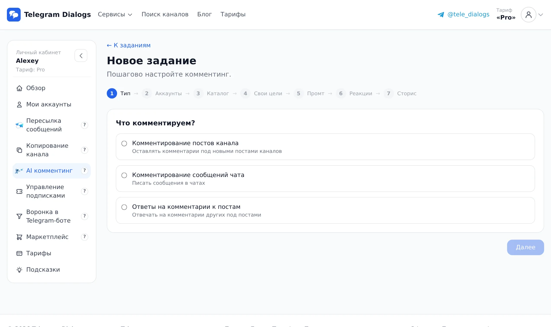Open Мои аккаунты in the sidebar
This screenshot has width=551, height=327.
pos(52,104)
